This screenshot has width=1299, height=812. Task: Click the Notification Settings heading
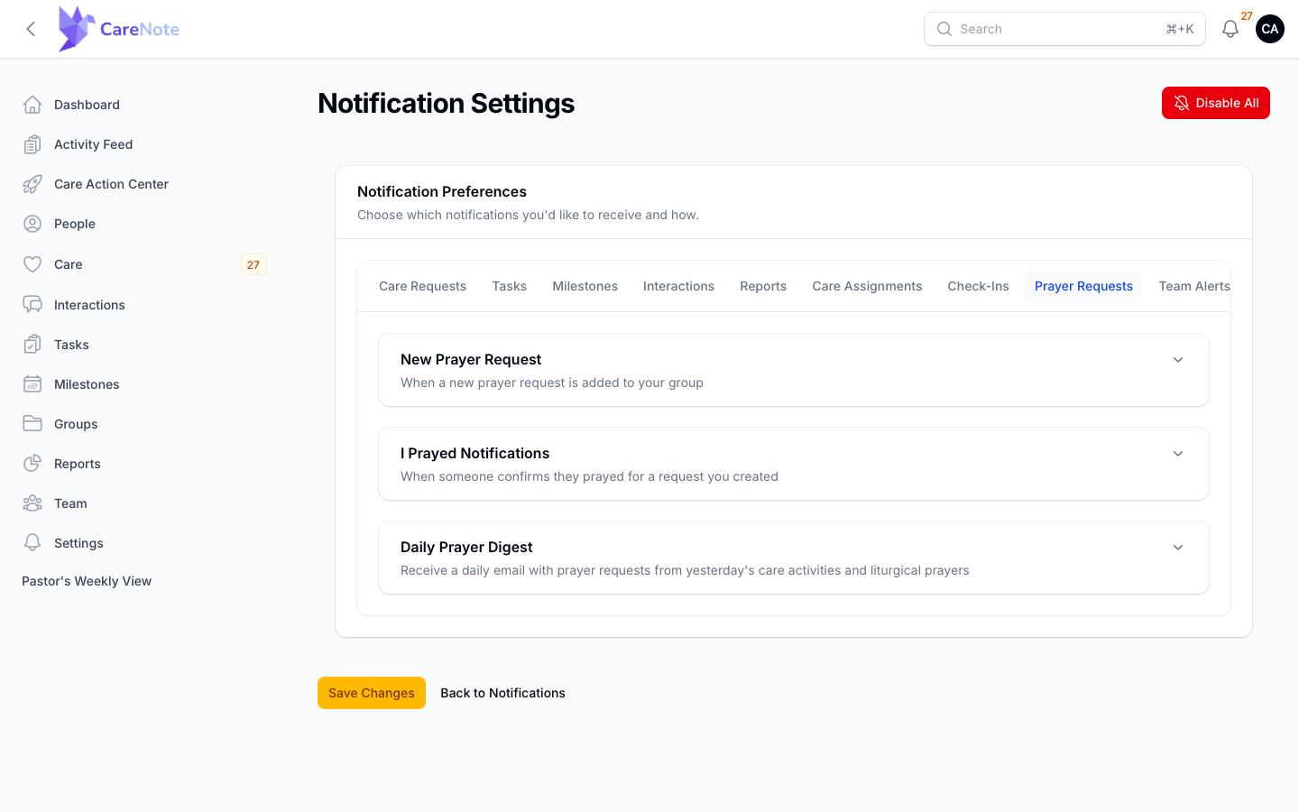click(447, 103)
